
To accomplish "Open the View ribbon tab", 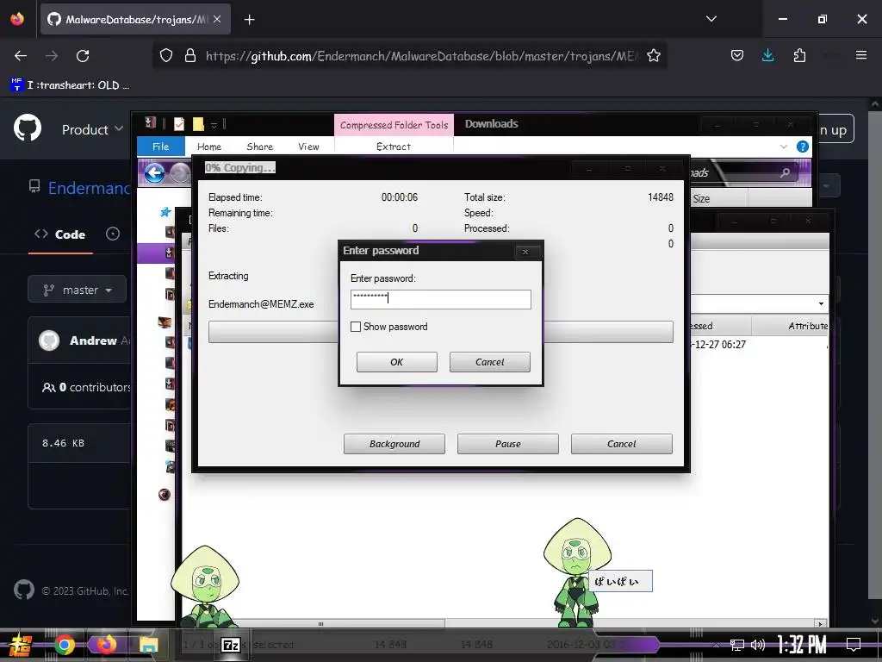I will coord(308,147).
